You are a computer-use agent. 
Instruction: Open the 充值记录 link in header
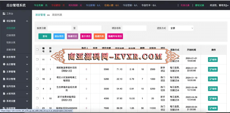tap(185, 5)
